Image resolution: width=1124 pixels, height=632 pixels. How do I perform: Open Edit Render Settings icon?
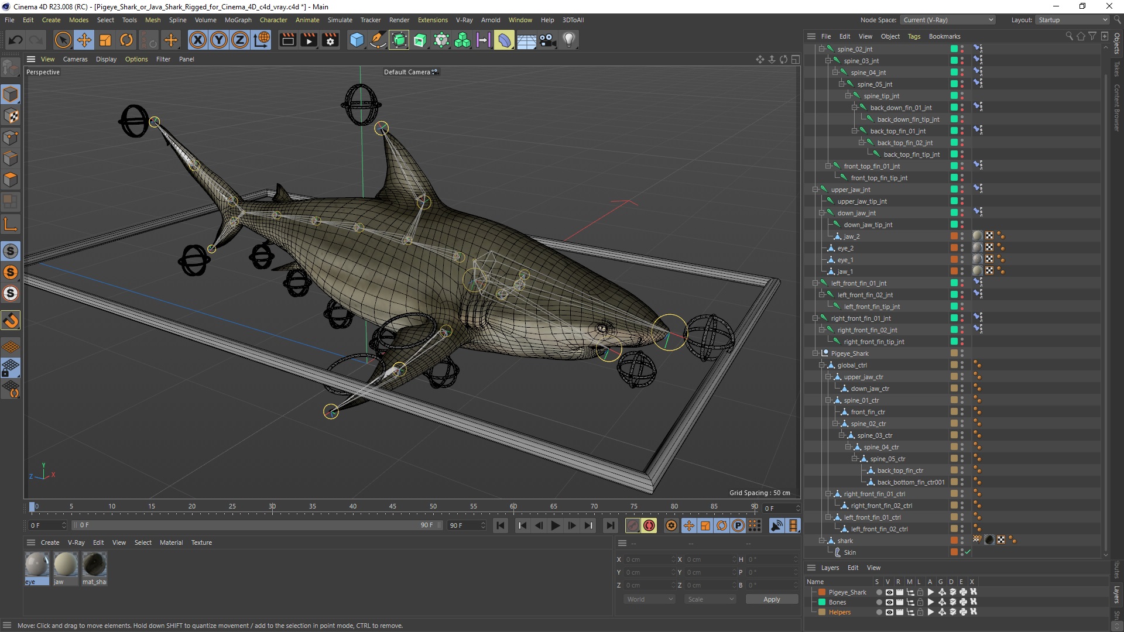point(331,40)
